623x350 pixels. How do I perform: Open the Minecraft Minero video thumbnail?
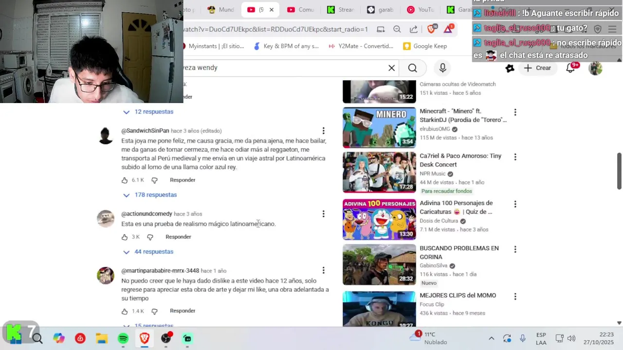click(379, 127)
